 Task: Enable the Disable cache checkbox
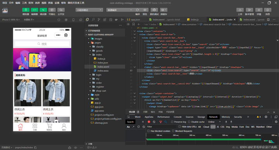[x=189, y=122]
